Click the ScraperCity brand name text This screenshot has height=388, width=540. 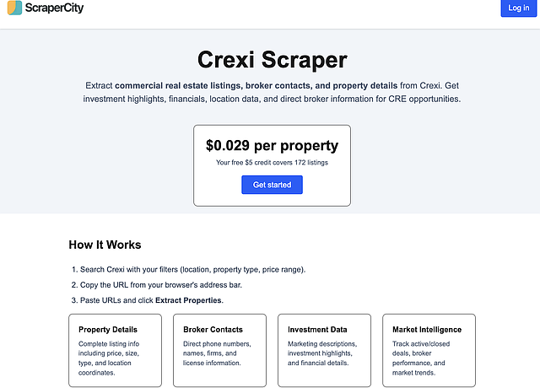(x=54, y=8)
